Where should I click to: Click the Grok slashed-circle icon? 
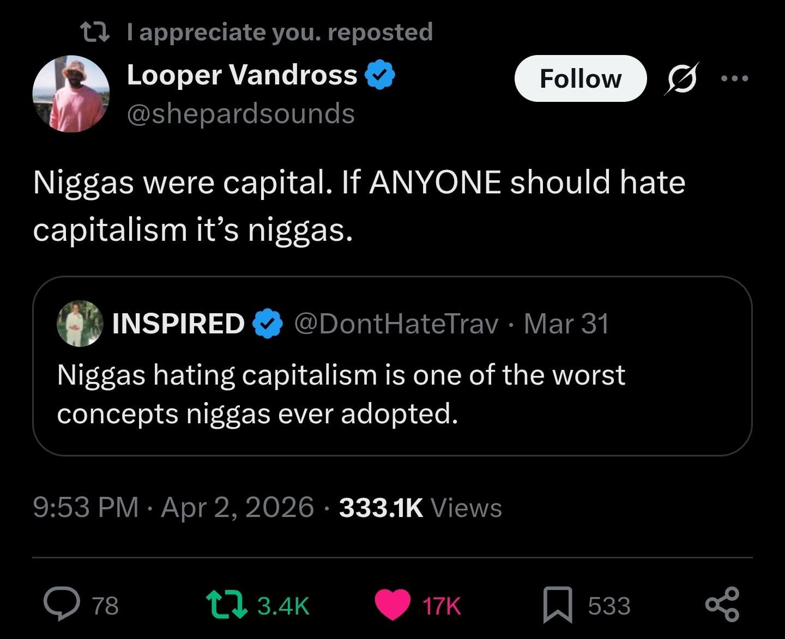tap(681, 79)
